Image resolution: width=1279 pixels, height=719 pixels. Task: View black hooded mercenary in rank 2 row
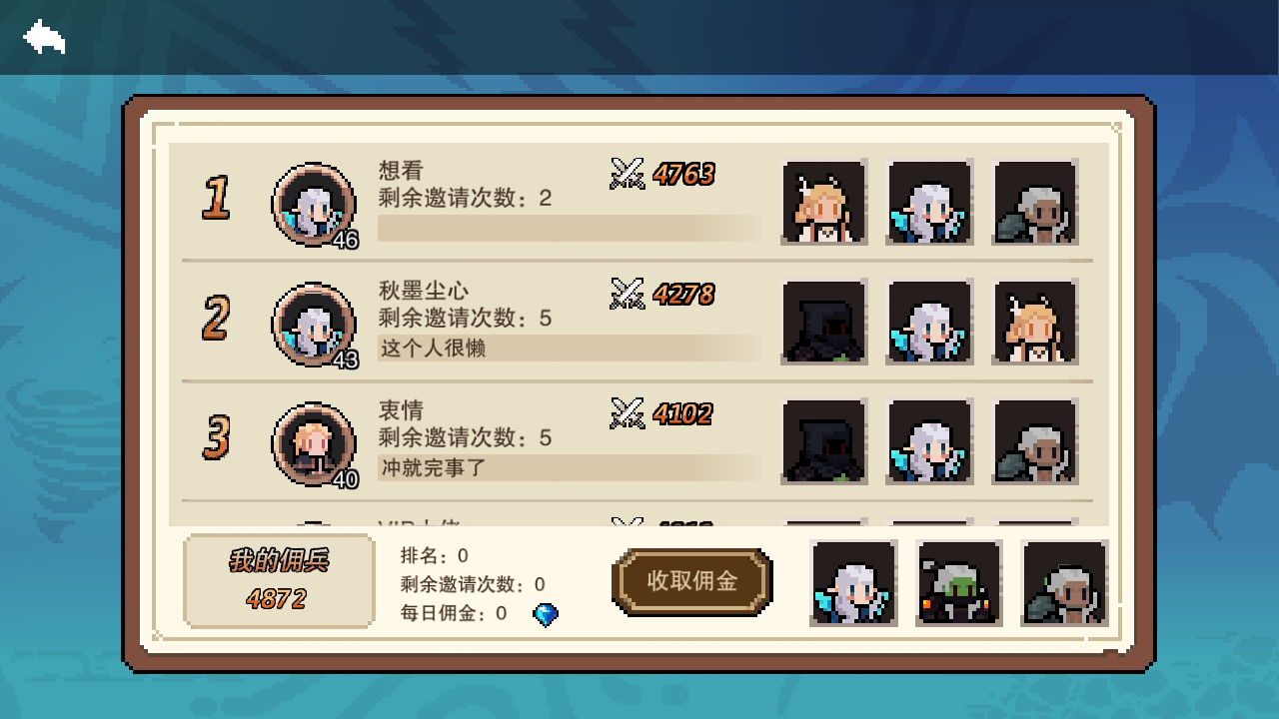click(x=824, y=322)
